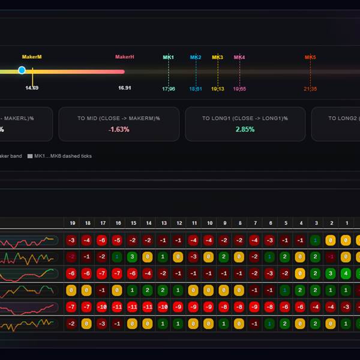Click the -7 cell in column 16

click(117, 274)
